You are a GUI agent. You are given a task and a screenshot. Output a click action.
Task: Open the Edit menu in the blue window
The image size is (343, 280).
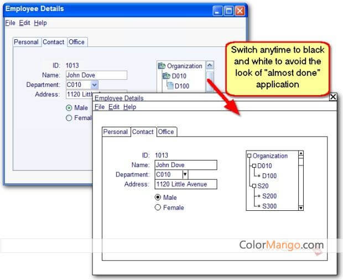coord(24,23)
